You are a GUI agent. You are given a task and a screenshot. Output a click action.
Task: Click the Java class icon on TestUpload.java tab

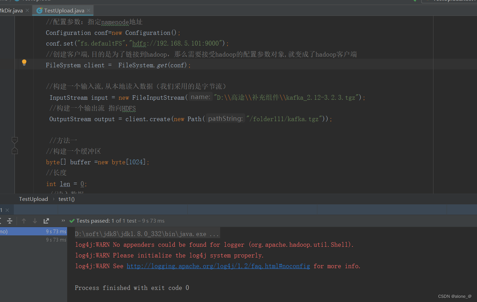(x=39, y=10)
